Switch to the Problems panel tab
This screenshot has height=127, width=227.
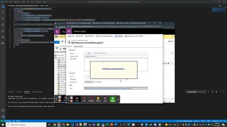click(11, 92)
